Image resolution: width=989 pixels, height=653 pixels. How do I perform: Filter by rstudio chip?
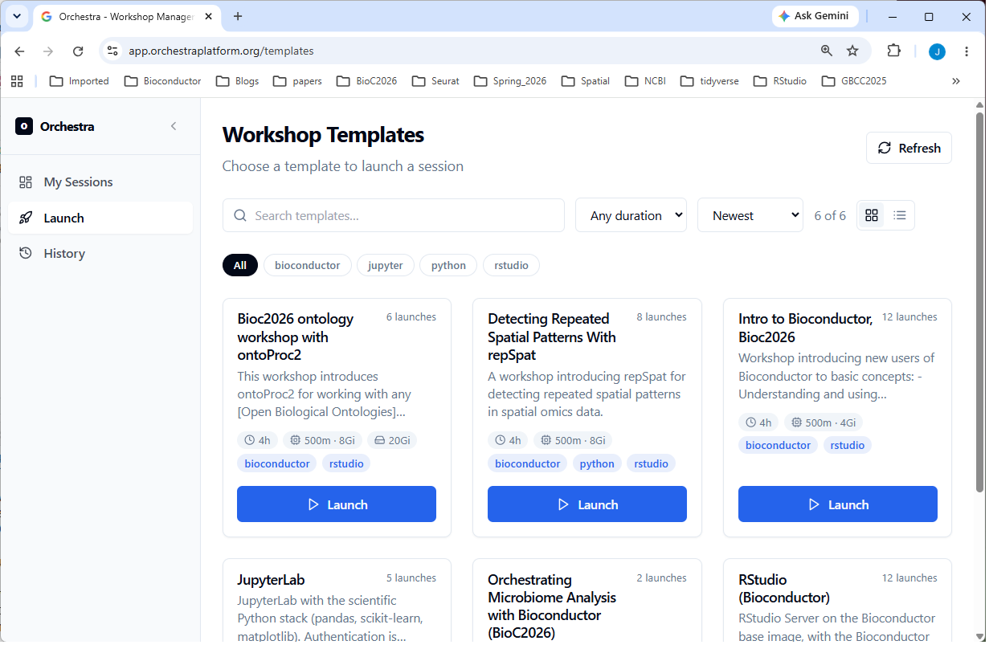point(512,265)
